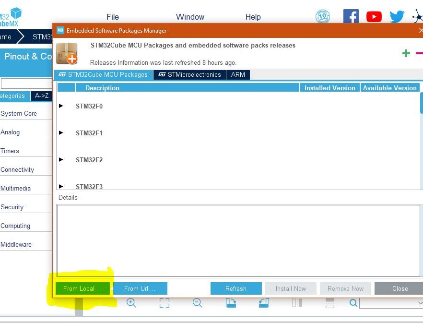Zoom in with the magnifier plus icon
Image resolution: width=423 pixels, height=323 pixels.
(131, 303)
